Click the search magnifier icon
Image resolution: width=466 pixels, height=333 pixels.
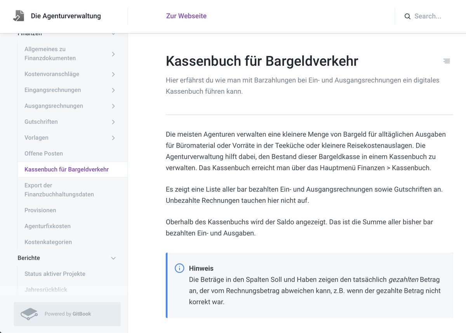(407, 16)
